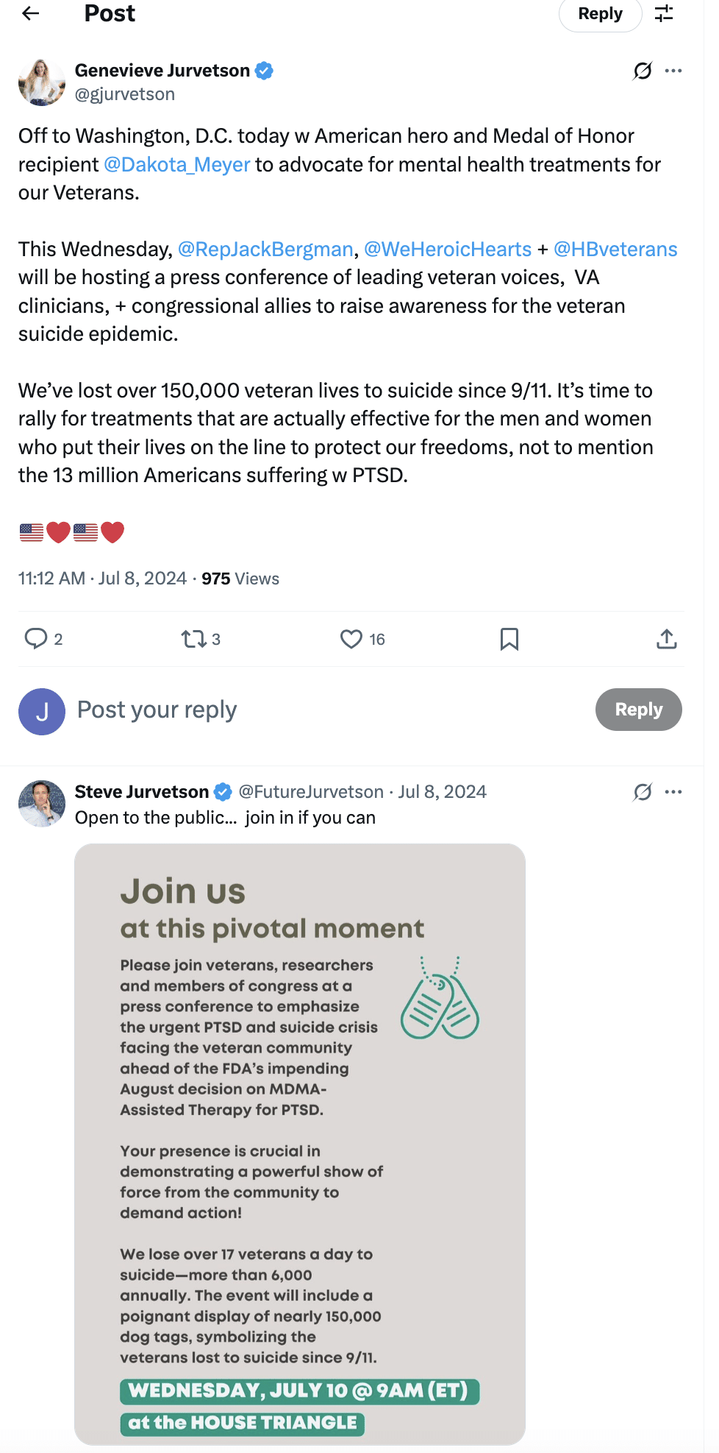
Task: Click the back arrow icon
Action: pos(31,13)
